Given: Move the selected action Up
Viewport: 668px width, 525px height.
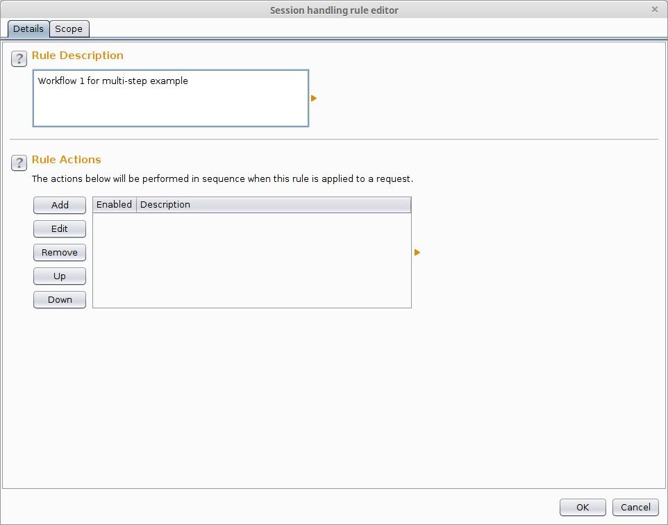Looking at the screenshot, I should (x=60, y=276).
